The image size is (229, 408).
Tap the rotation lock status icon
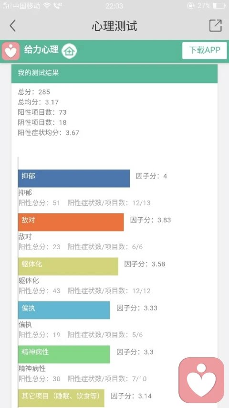pyautogui.click(x=191, y=6)
